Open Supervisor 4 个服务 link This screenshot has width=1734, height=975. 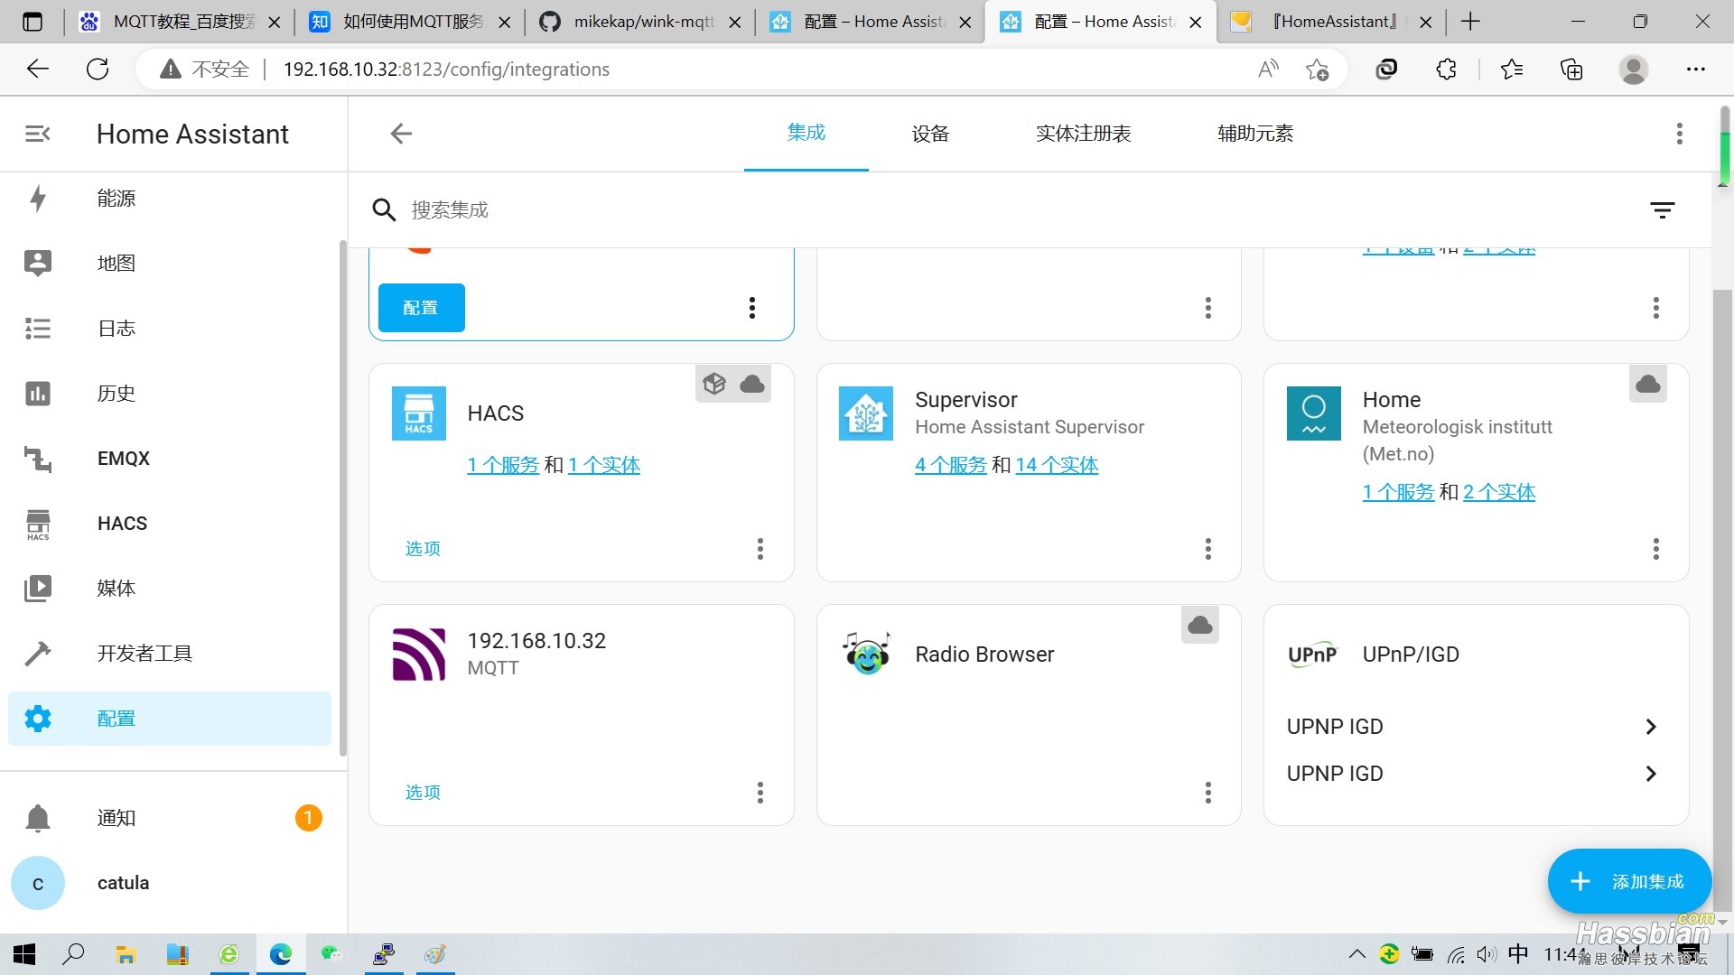tap(951, 465)
